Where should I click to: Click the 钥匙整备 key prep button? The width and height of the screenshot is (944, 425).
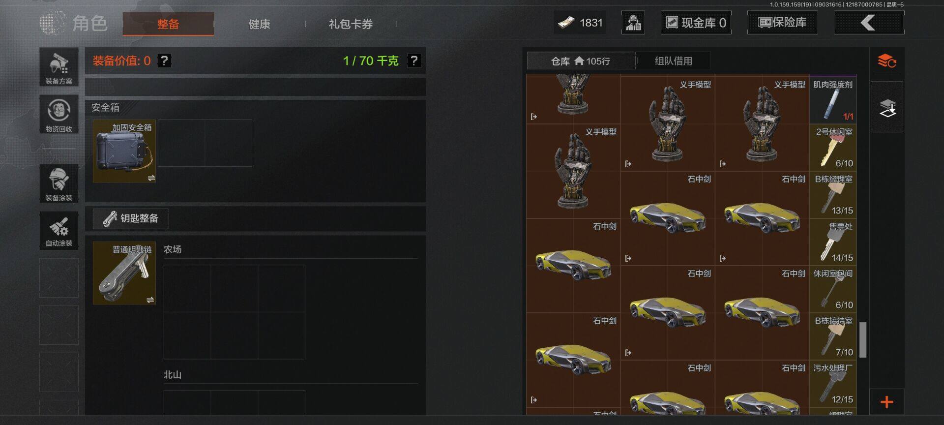(x=131, y=218)
